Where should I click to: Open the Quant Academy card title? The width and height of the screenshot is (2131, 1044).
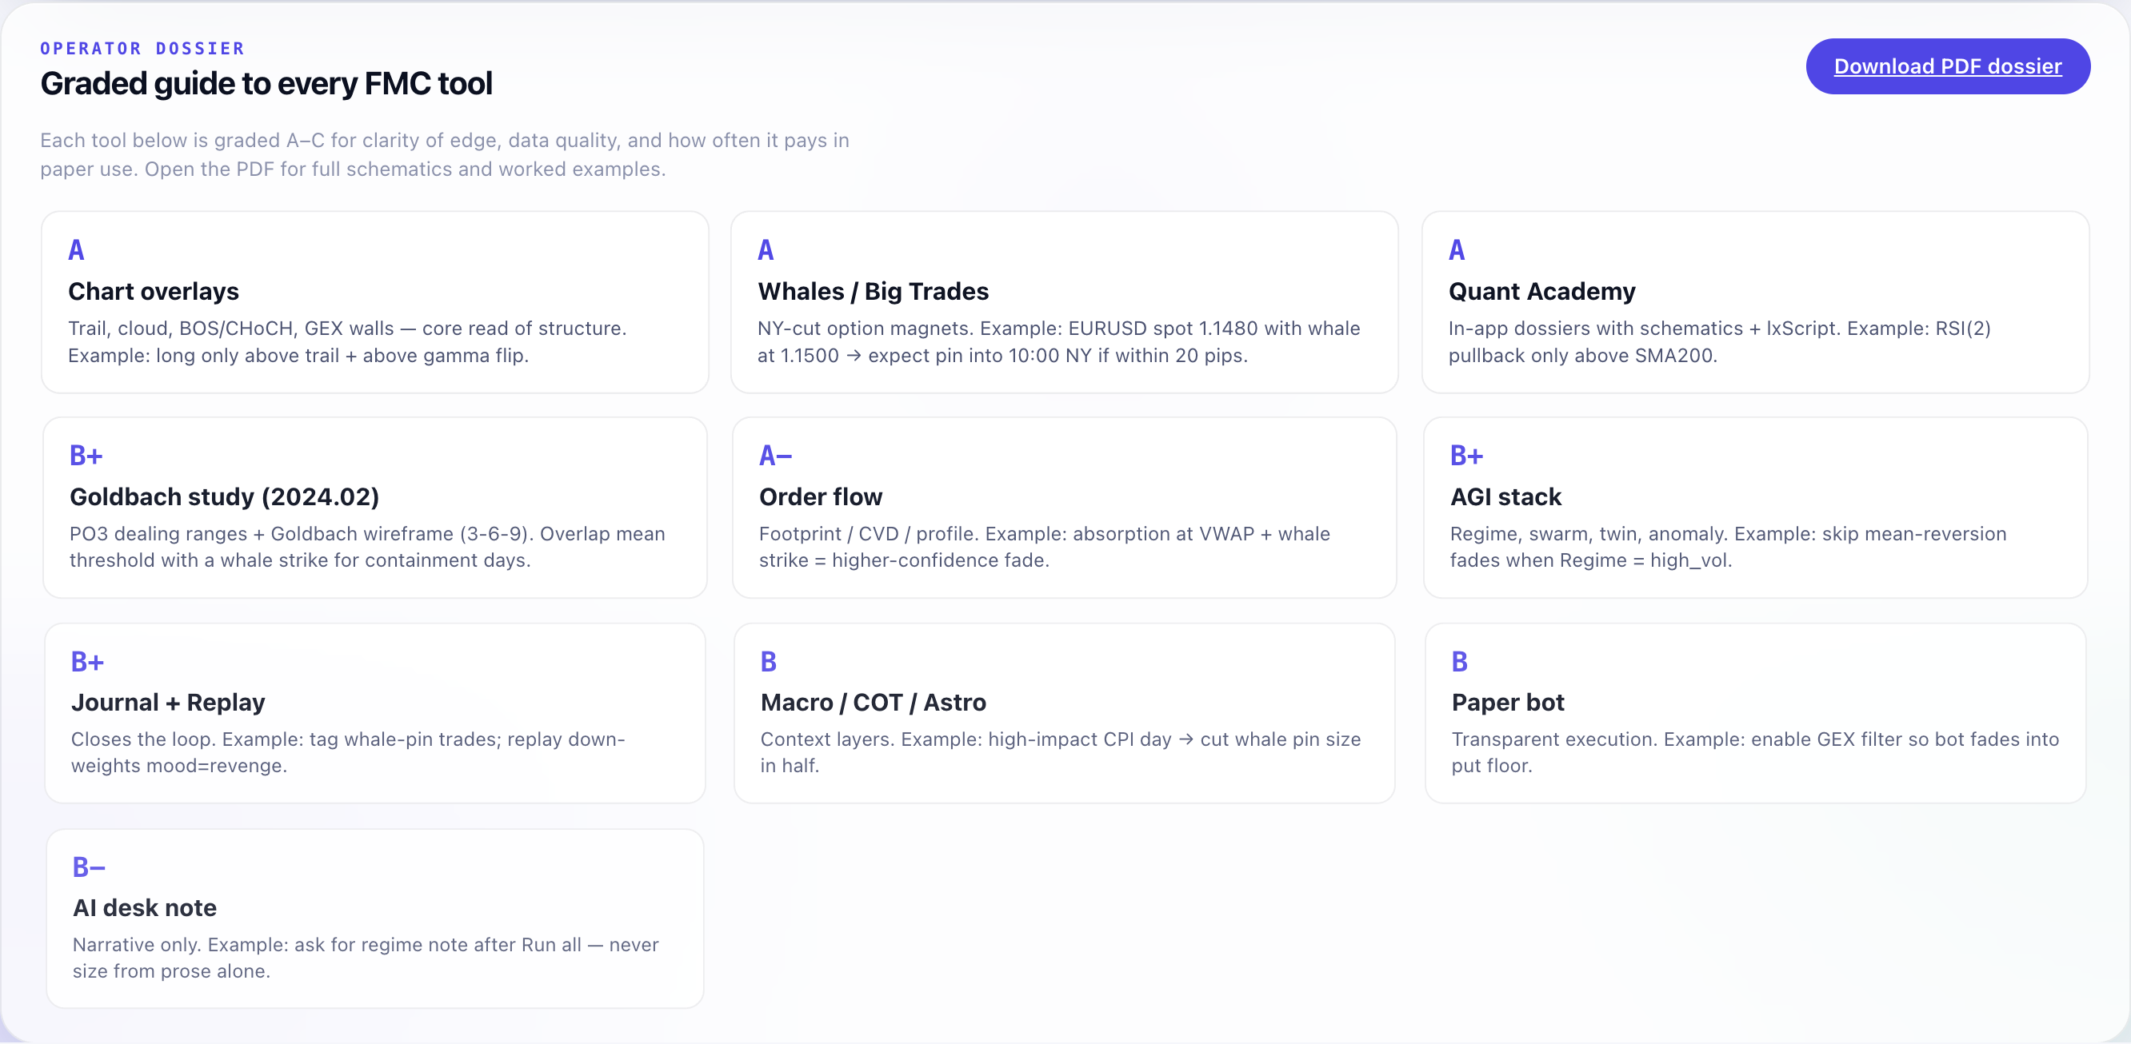[x=1542, y=291]
